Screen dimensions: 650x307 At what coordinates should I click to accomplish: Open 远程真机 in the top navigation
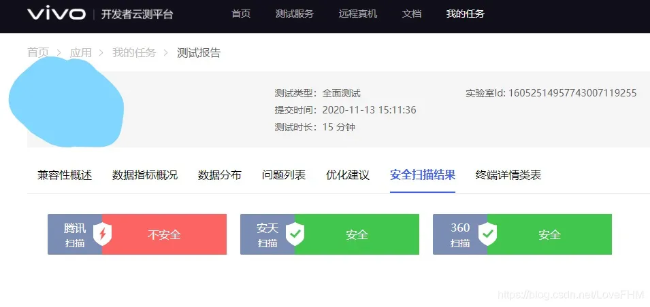pos(358,14)
